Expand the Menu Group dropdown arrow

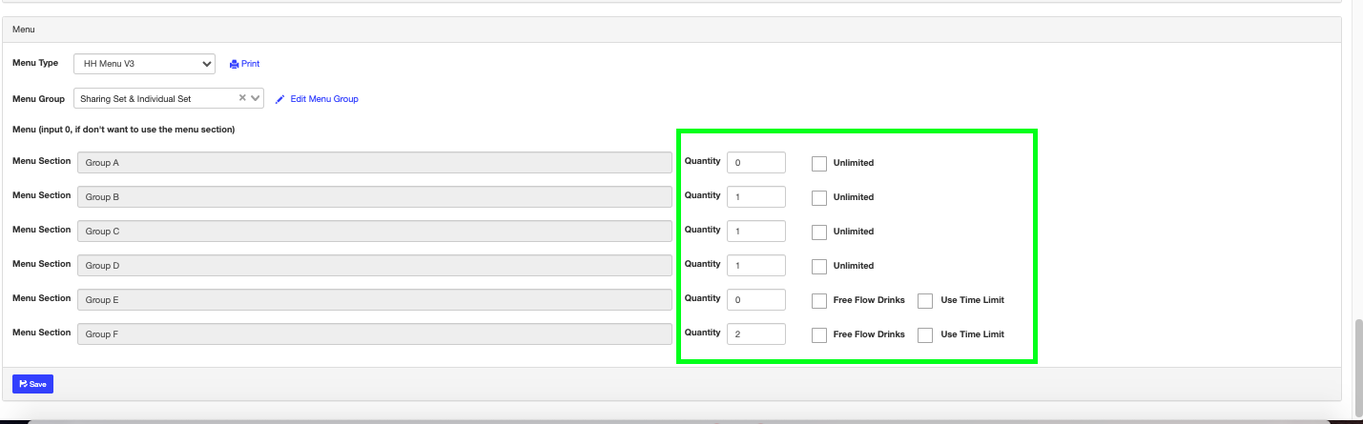(x=256, y=98)
